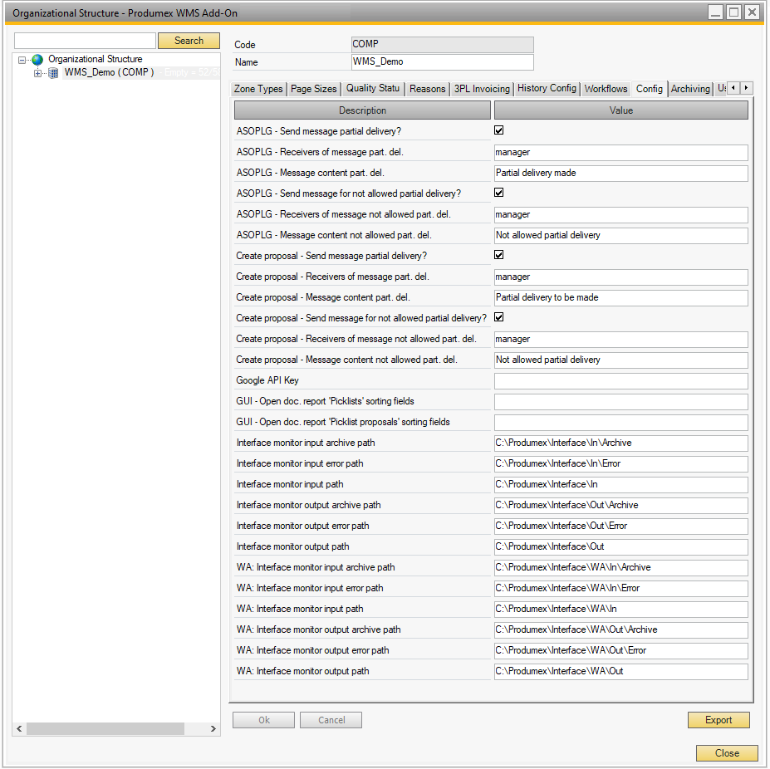Viewport: 770px width, 769px height.
Task: Click the company icon beside WMS_Demo (COMP)
Action: [52, 72]
